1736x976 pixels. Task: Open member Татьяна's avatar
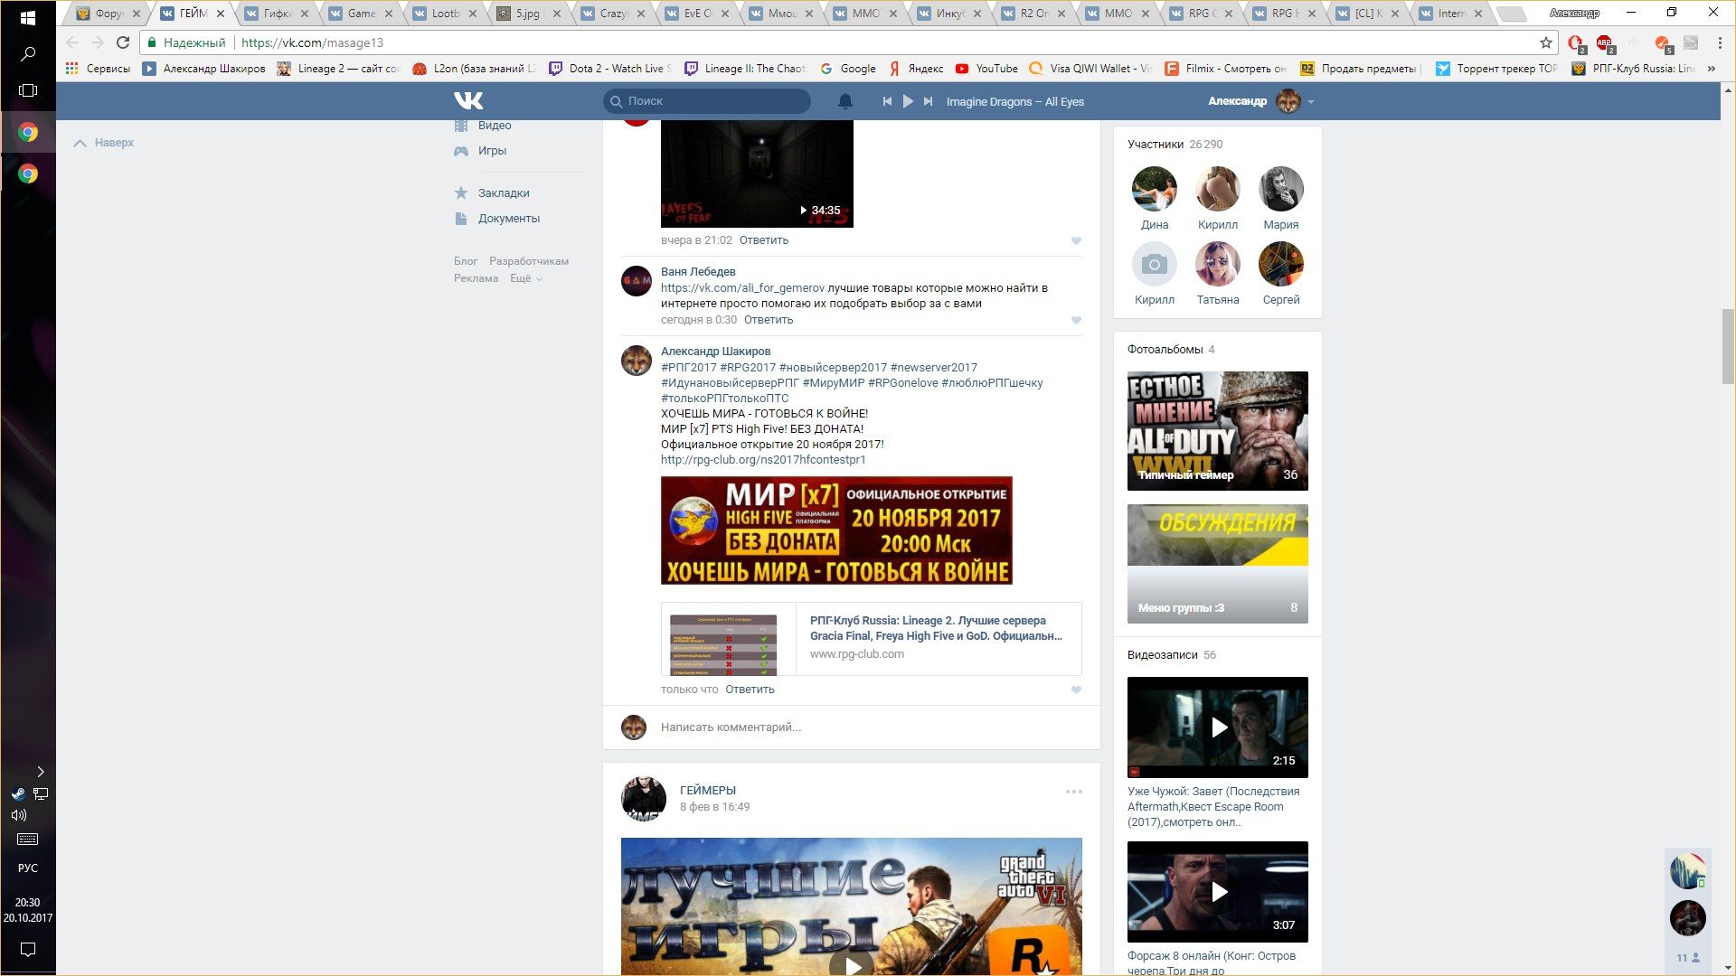[x=1218, y=264]
